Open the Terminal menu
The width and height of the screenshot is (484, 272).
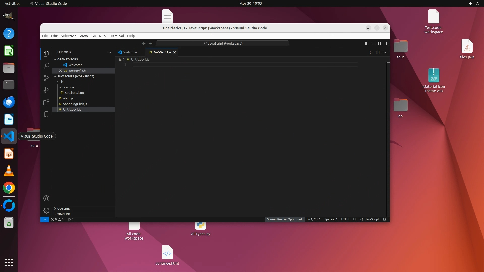tap(116, 36)
